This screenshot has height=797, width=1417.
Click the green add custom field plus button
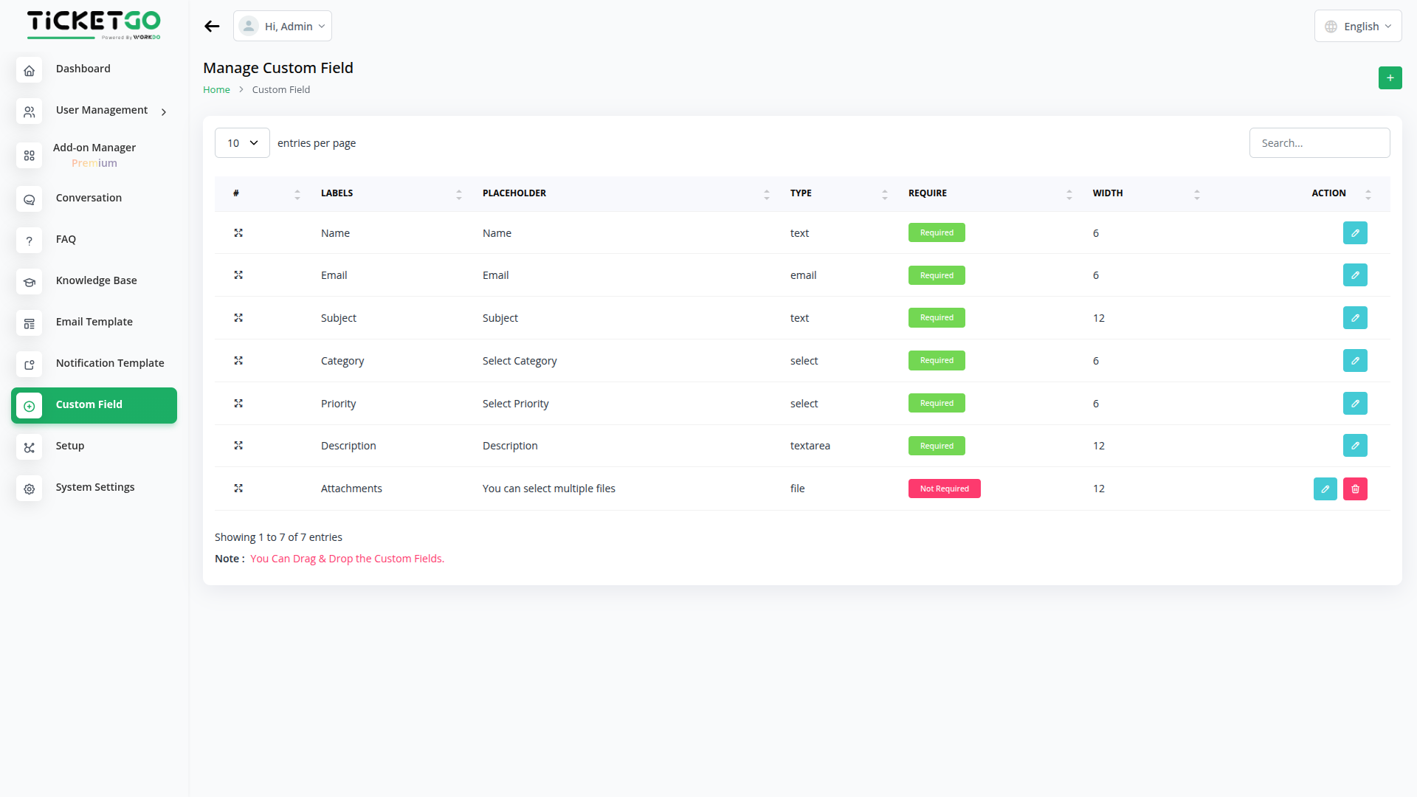(x=1390, y=77)
